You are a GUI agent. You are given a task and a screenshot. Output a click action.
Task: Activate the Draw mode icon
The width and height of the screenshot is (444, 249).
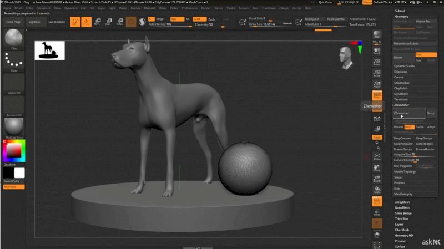click(86, 22)
